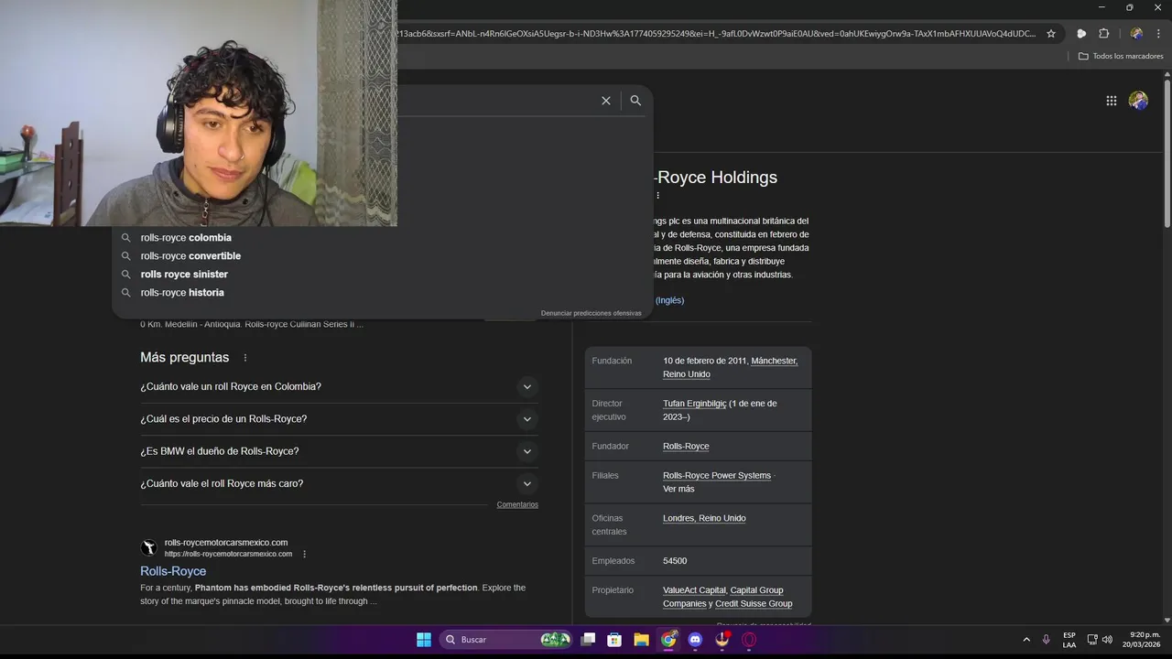Click 'Denunciar predicciones ofensivas' link
1172x659 pixels.
tap(591, 313)
